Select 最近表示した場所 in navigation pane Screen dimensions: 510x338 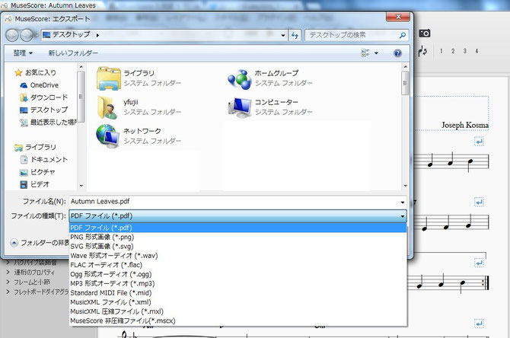pyautogui.click(x=48, y=123)
